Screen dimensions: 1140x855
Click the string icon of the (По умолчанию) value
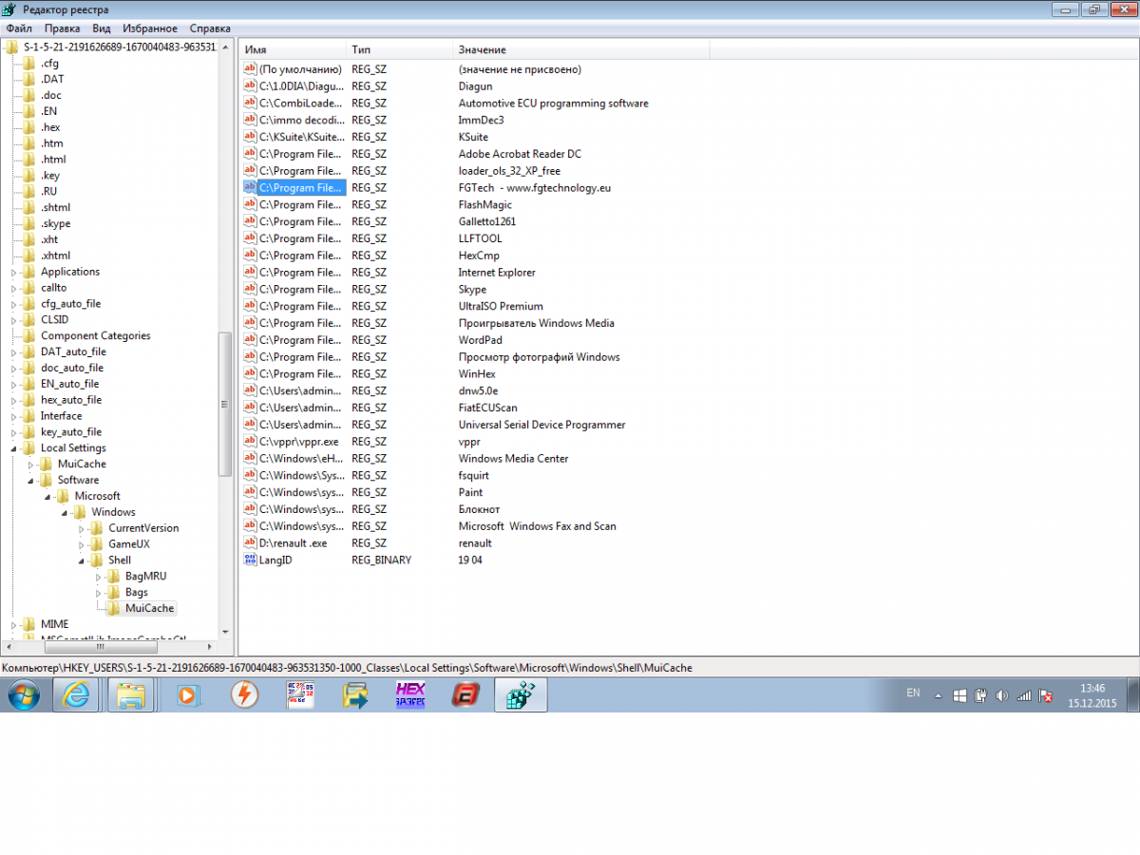pyautogui.click(x=251, y=69)
